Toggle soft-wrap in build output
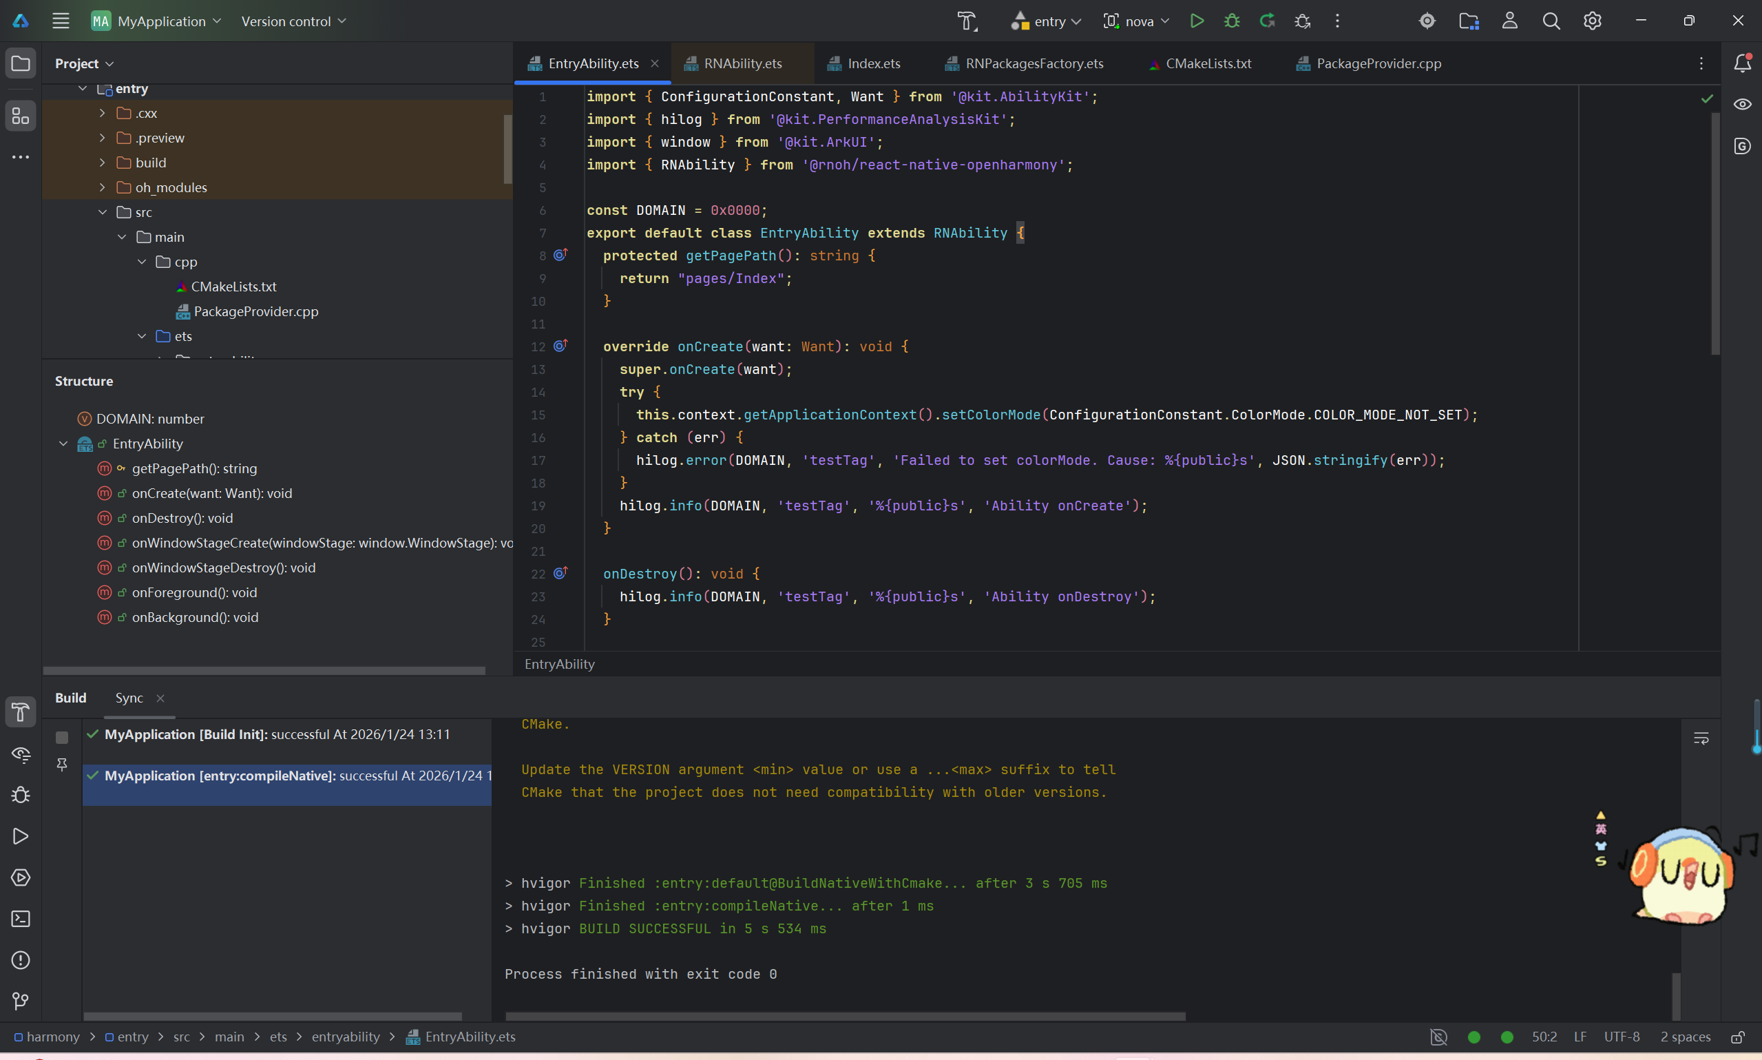This screenshot has width=1762, height=1060. click(1701, 738)
